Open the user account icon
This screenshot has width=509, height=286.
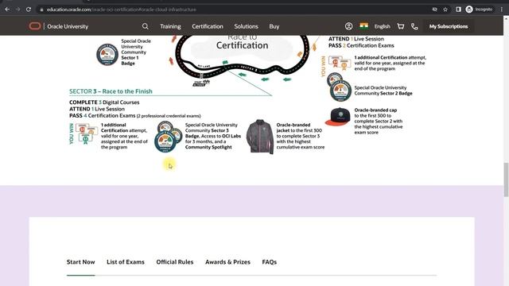click(348, 26)
